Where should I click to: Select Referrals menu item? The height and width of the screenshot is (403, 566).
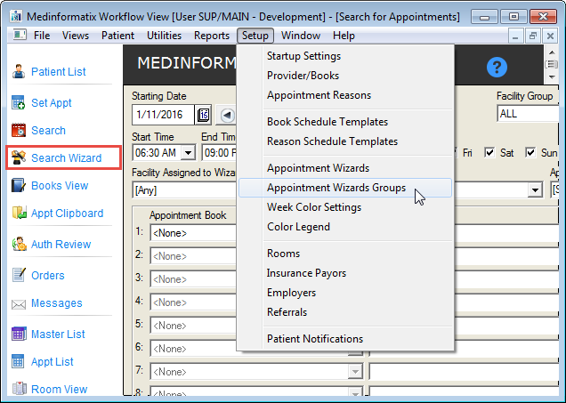click(x=345, y=311)
